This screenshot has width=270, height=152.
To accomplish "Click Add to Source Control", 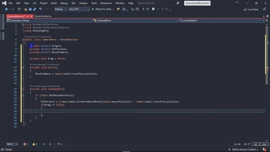I will click(243, 149).
